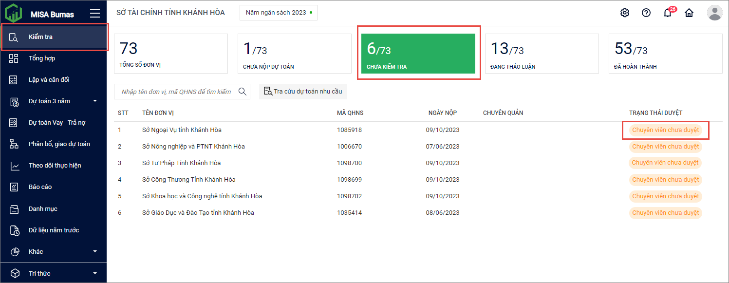Screen dimensions: 729x283
Task: Expand the Khác menu arrow
Action: coord(95,252)
